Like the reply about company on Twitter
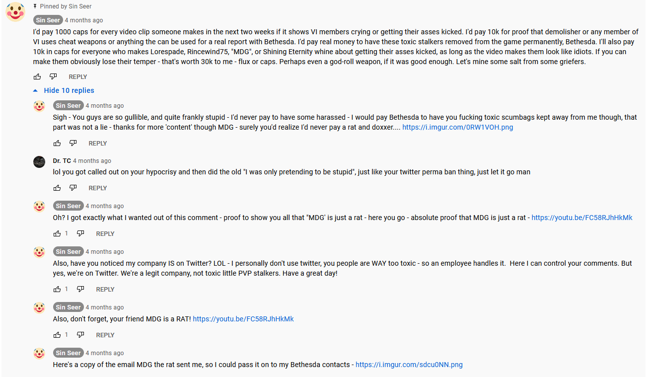The height and width of the screenshot is (377, 651). pyautogui.click(x=57, y=290)
